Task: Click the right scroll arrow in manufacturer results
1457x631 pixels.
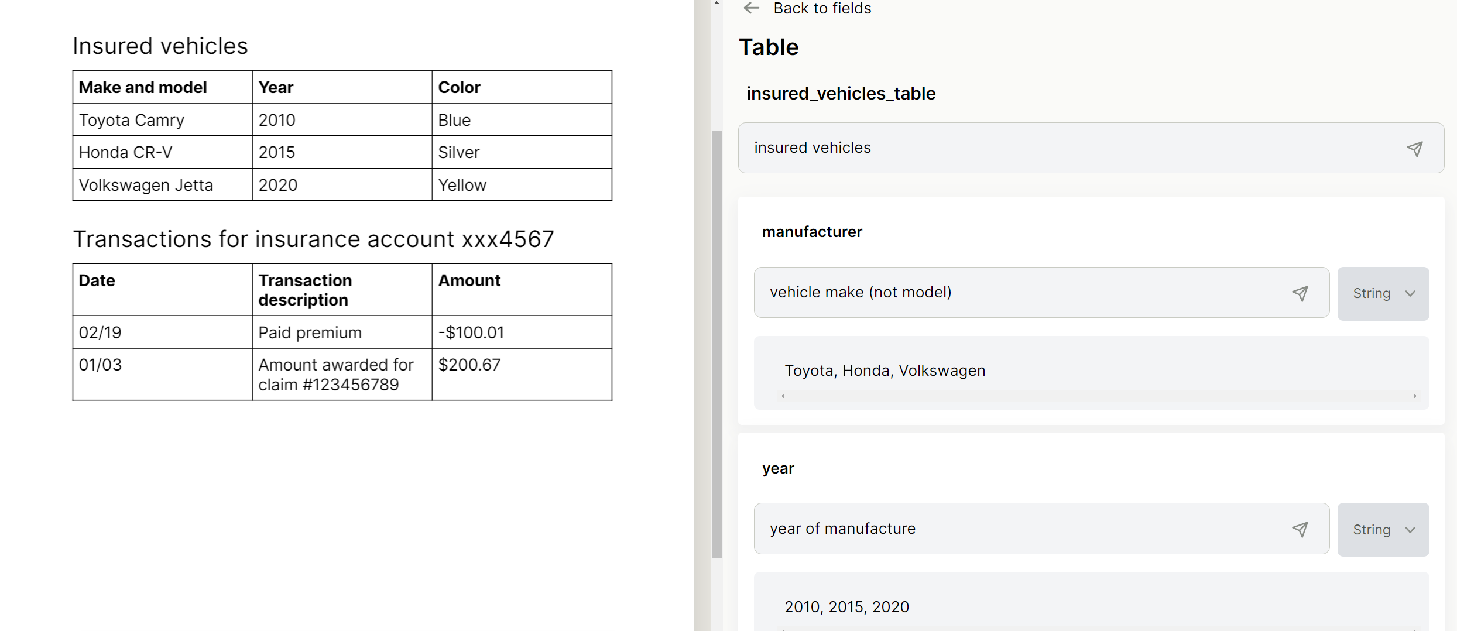Action: point(1415,396)
